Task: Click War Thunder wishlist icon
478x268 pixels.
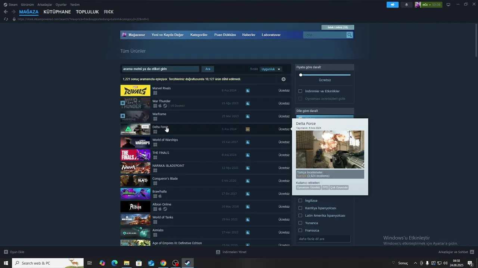Action: coord(248,103)
